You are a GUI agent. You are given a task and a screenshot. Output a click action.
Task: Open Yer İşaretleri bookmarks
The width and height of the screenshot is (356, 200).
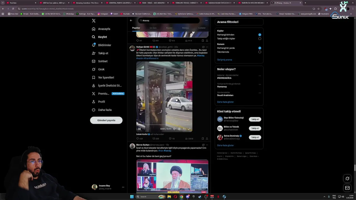(103, 77)
